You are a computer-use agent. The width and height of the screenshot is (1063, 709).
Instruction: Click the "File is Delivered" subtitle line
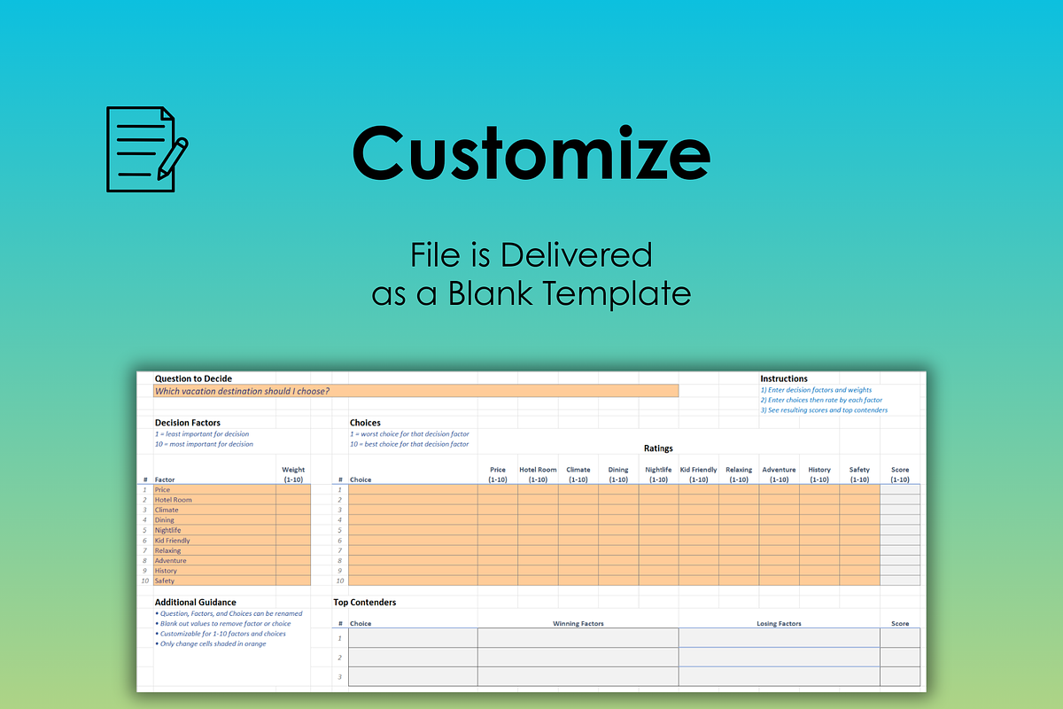(x=531, y=254)
